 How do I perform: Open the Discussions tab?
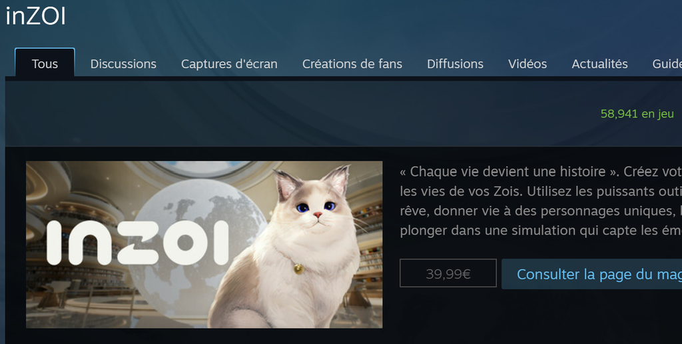point(123,63)
